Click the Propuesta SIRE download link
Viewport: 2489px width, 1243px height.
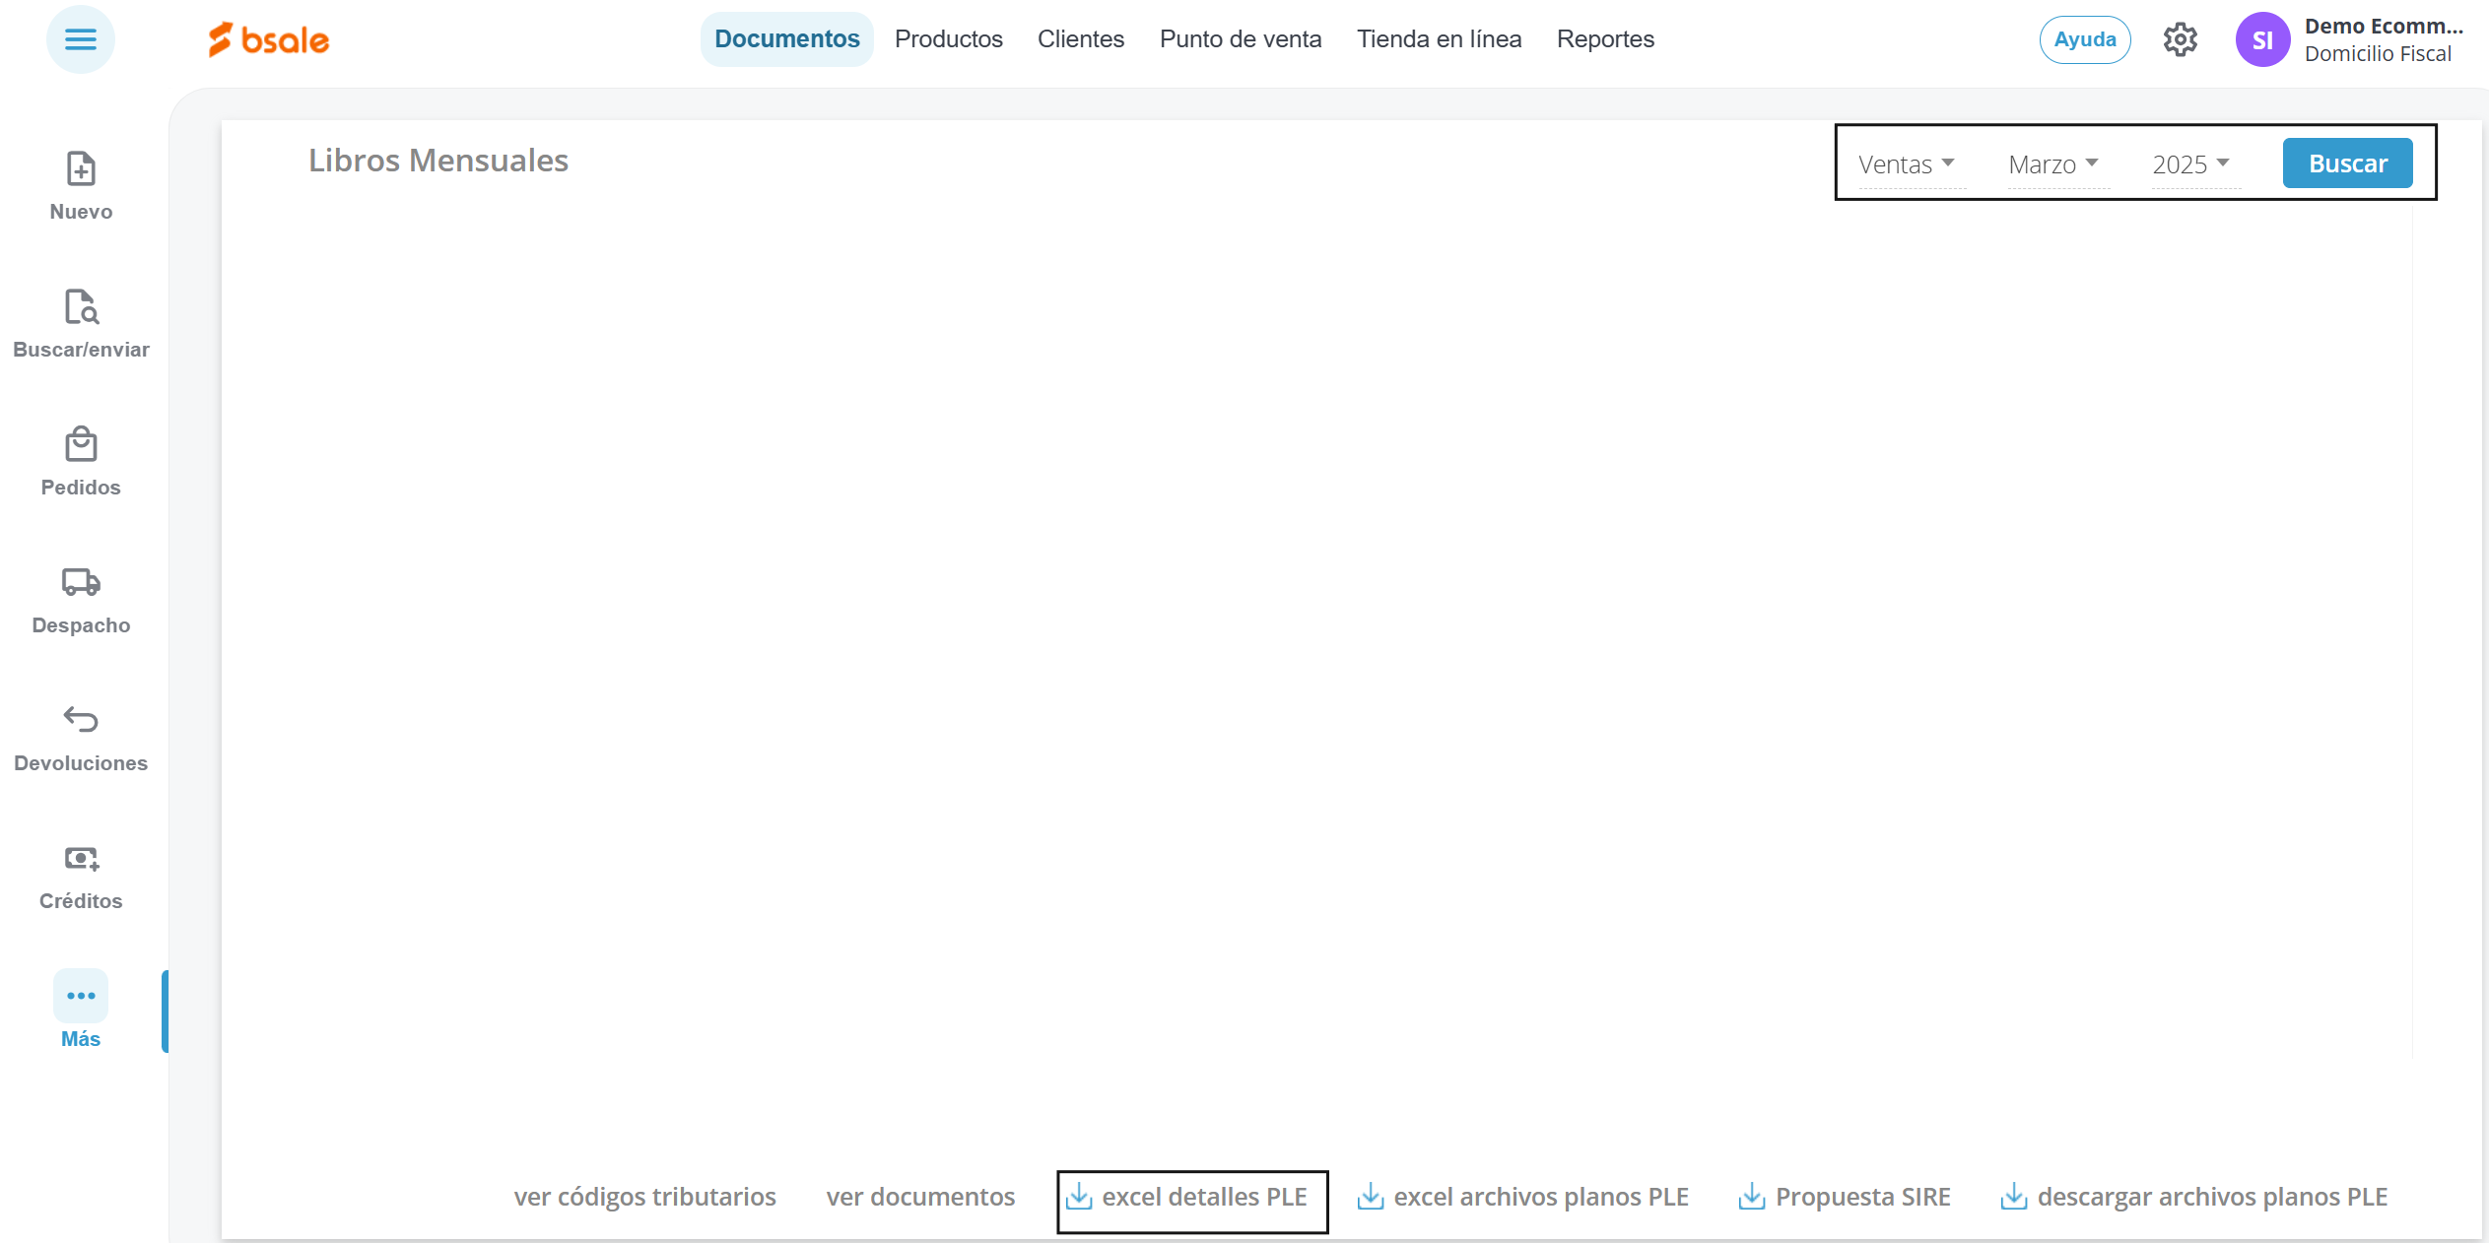click(x=1845, y=1197)
